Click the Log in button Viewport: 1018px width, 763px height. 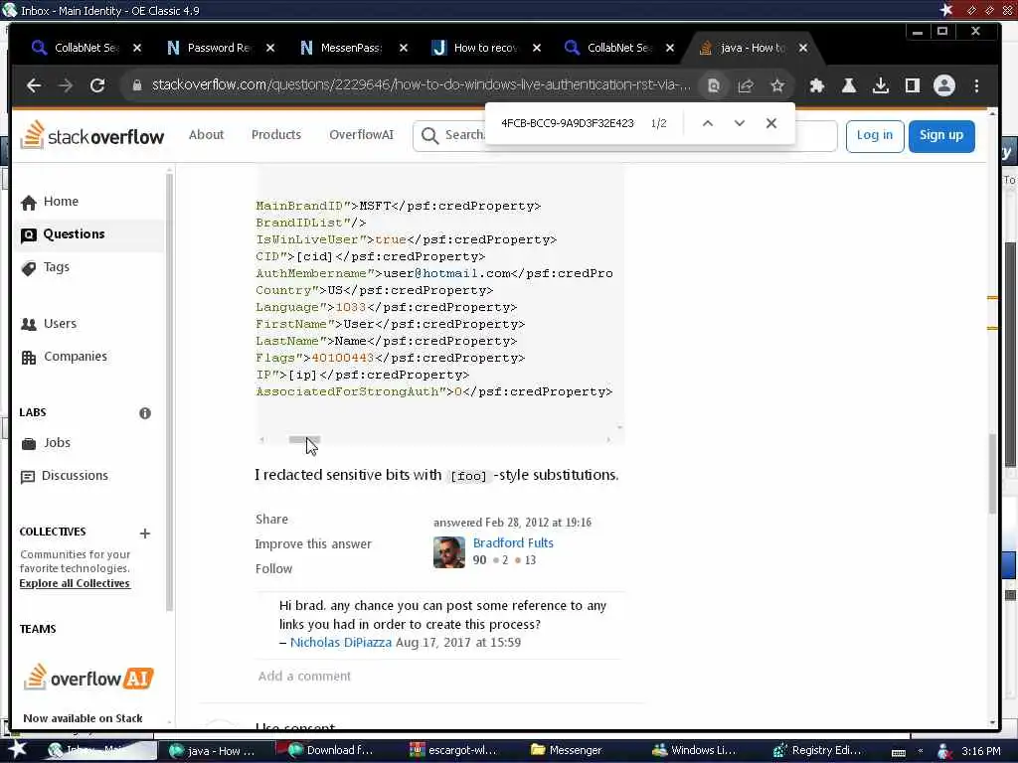(875, 135)
